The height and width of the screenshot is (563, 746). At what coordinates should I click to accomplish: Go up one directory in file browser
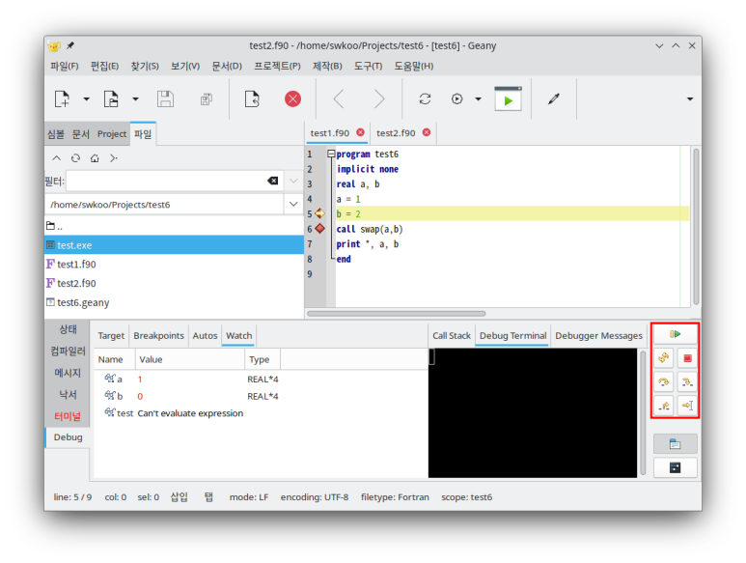pyautogui.click(x=56, y=158)
